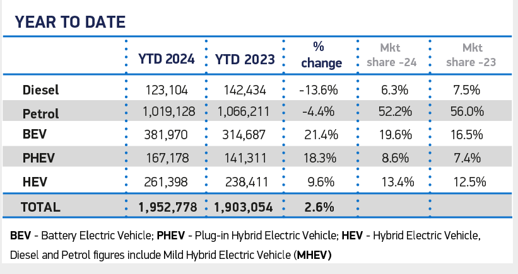518x274 pixels.
Task: Click the % change column header
Action: tap(321, 55)
